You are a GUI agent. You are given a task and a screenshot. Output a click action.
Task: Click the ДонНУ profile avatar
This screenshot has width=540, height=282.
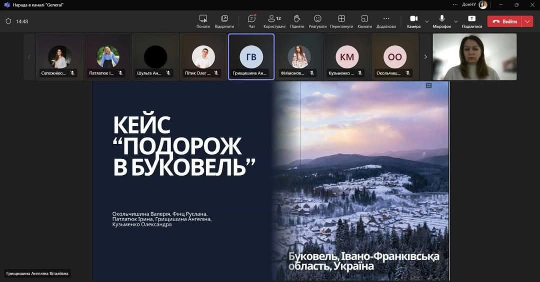[483, 5]
